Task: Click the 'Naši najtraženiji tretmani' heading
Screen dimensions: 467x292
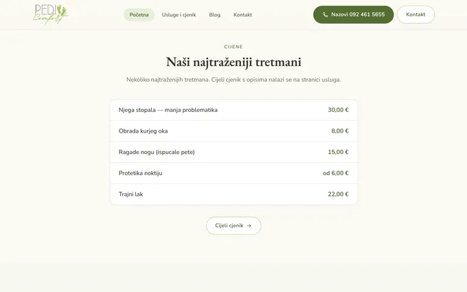Action: click(x=233, y=62)
